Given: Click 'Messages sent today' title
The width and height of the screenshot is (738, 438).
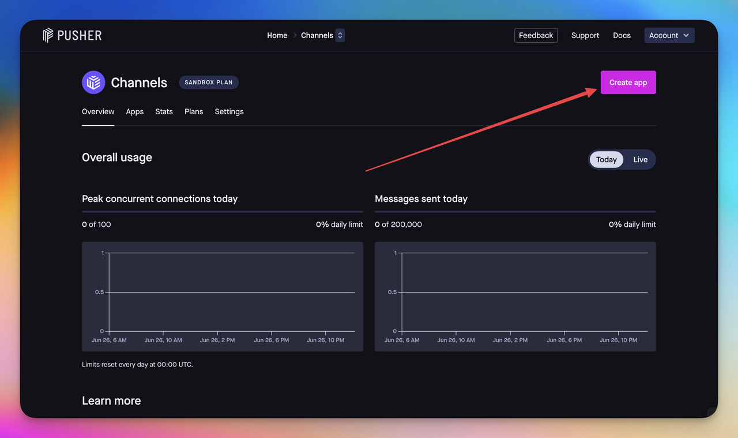Looking at the screenshot, I should click(421, 199).
